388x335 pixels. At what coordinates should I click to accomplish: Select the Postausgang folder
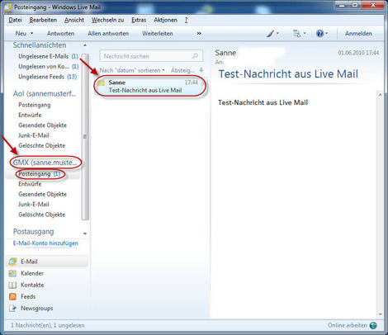point(33,232)
